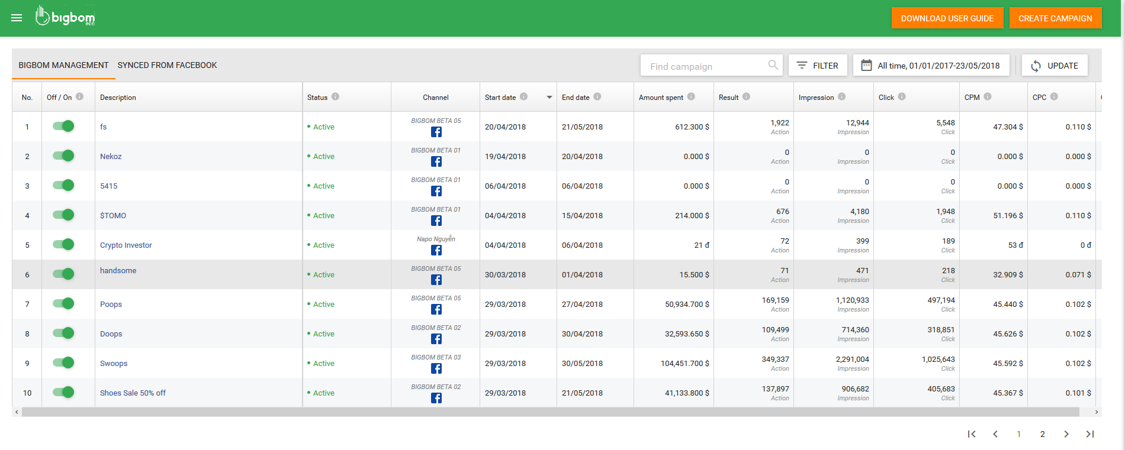Click the bigbom logo

pos(65,17)
